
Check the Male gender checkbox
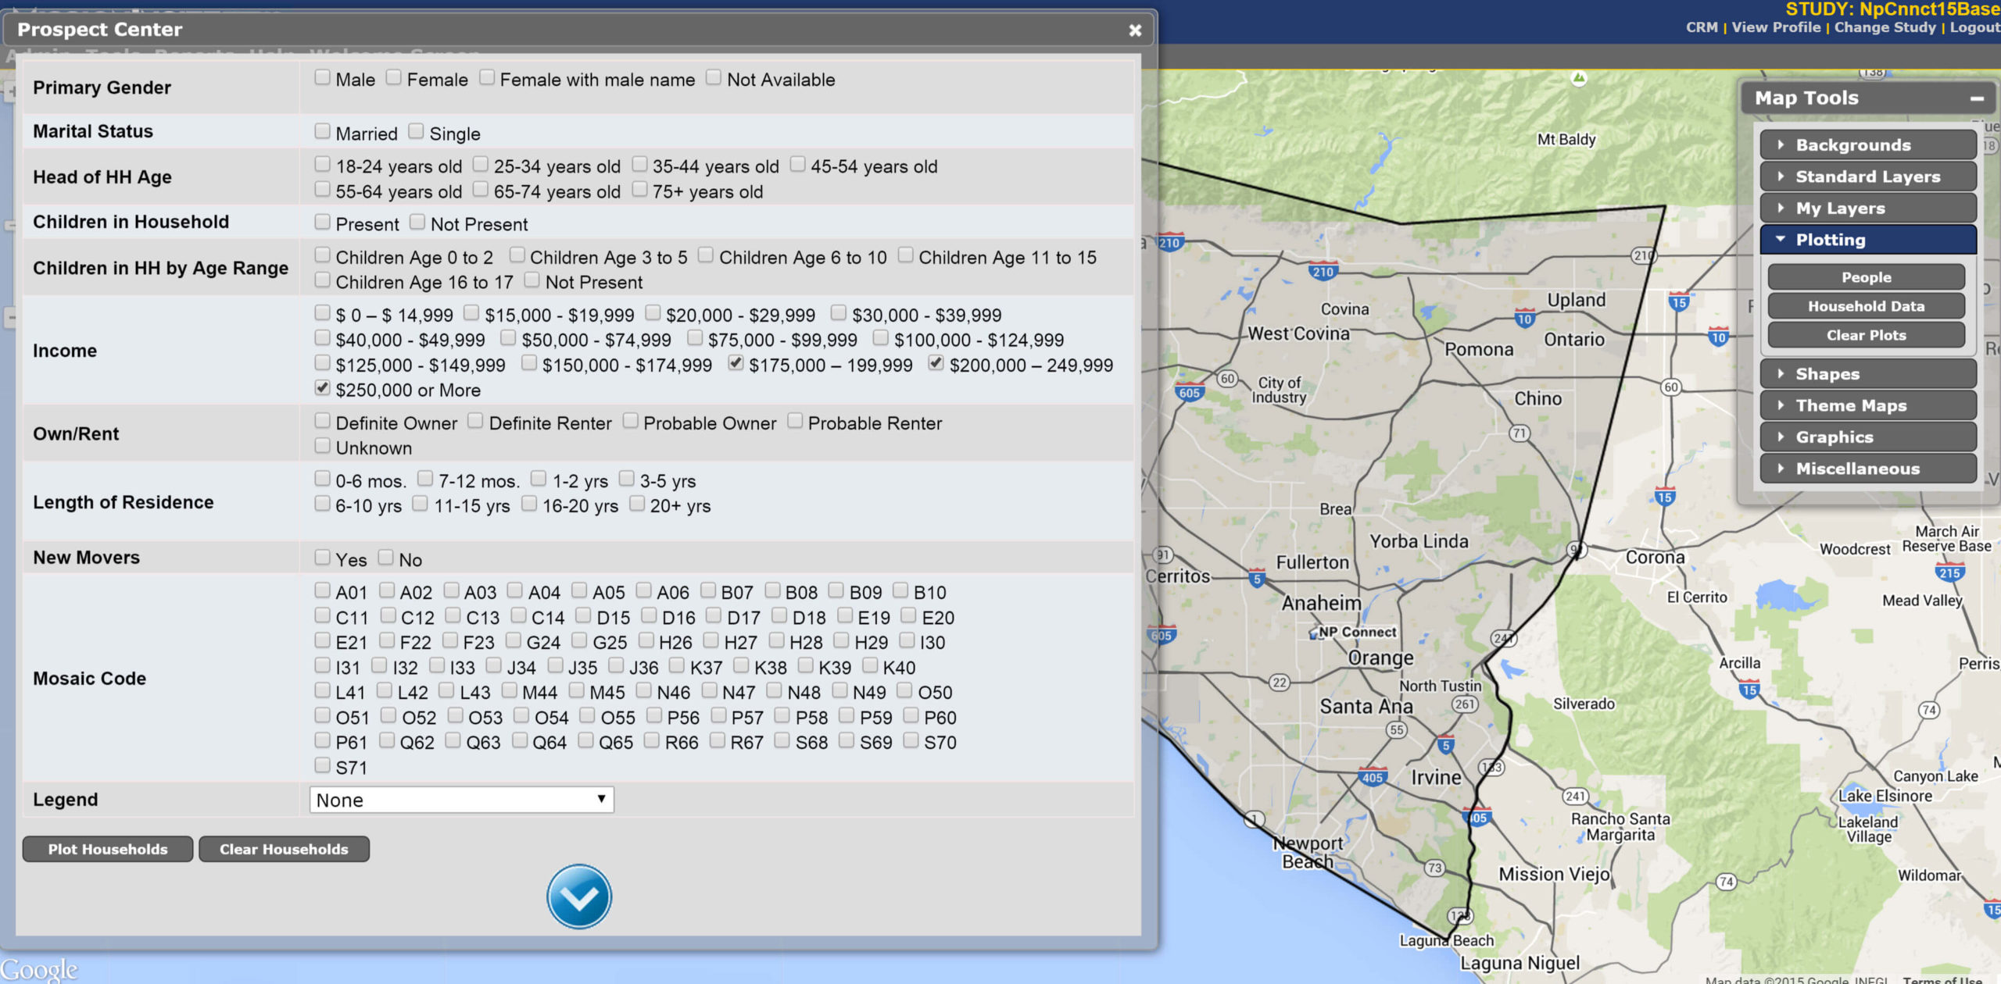click(322, 77)
